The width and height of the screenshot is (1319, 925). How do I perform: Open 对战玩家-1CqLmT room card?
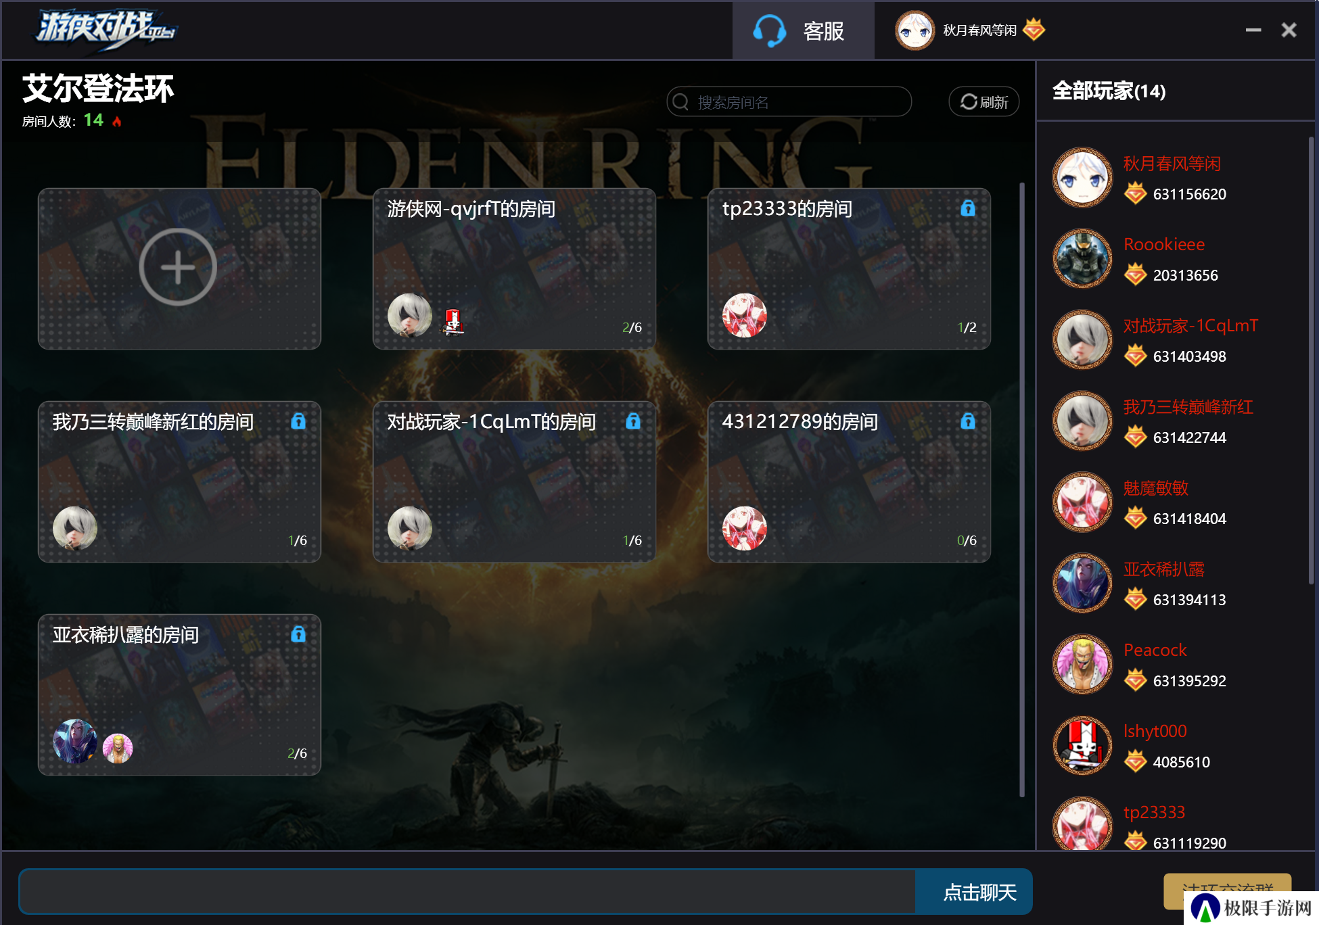click(x=514, y=482)
